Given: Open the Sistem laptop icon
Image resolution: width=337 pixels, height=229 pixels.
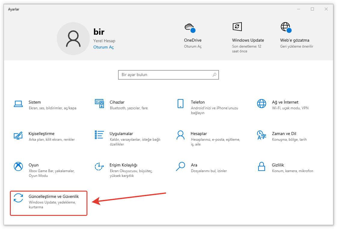Looking at the screenshot, I should (x=18, y=104).
